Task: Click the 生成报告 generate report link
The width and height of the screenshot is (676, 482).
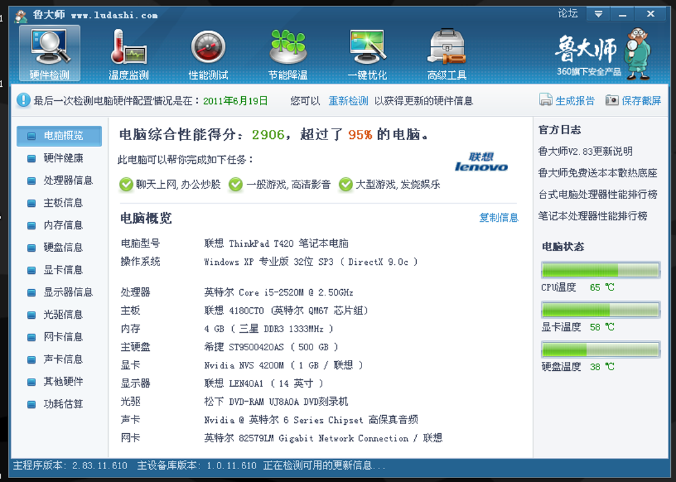Action: point(574,101)
